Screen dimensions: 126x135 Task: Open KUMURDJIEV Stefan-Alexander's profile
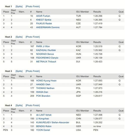tap(53, 123)
